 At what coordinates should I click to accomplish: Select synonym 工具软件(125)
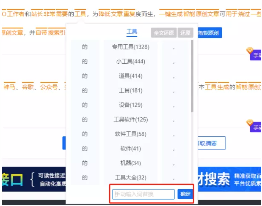tap(130, 119)
